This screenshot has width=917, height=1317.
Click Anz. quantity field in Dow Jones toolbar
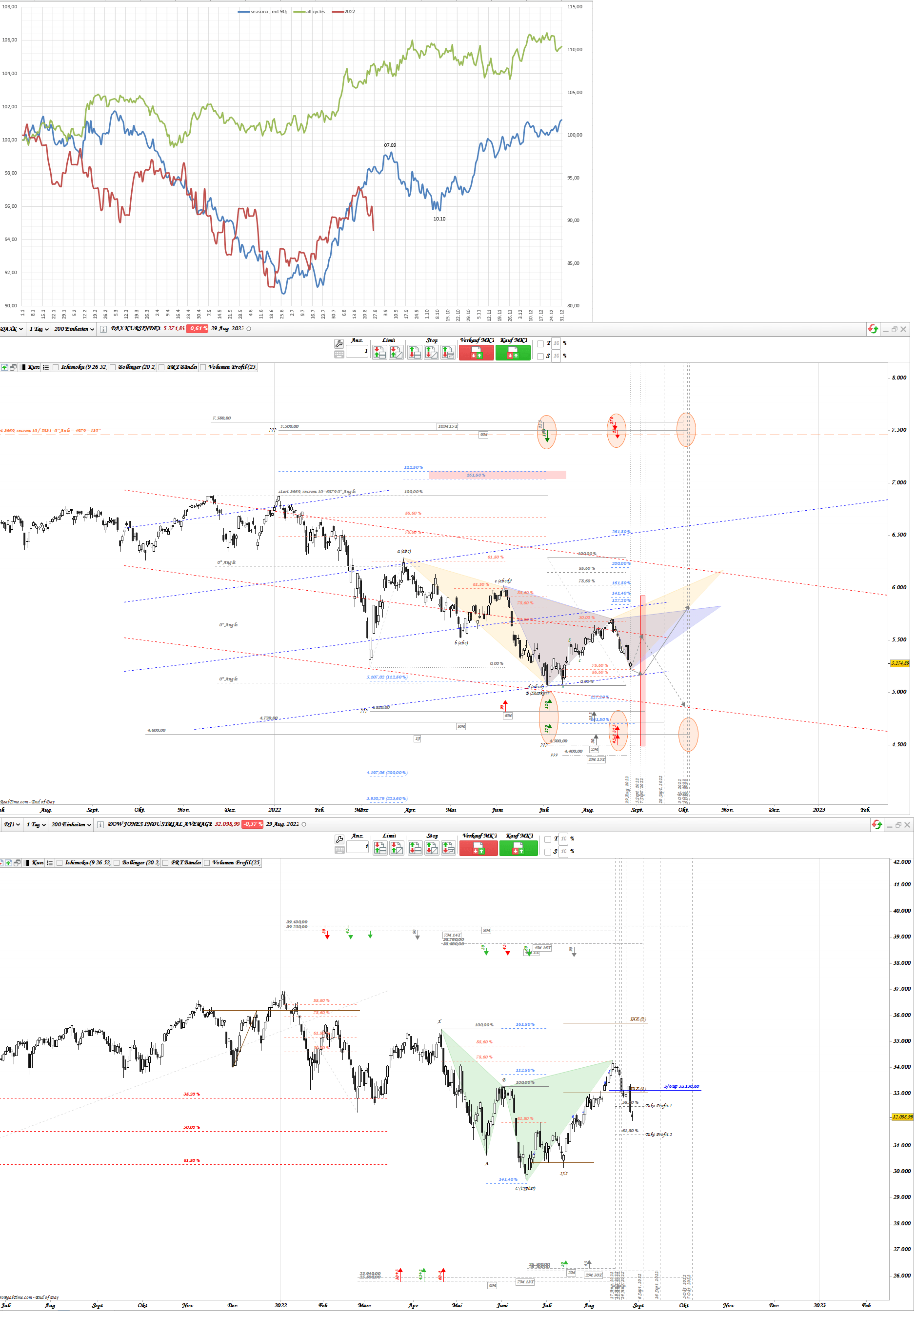coord(358,846)
